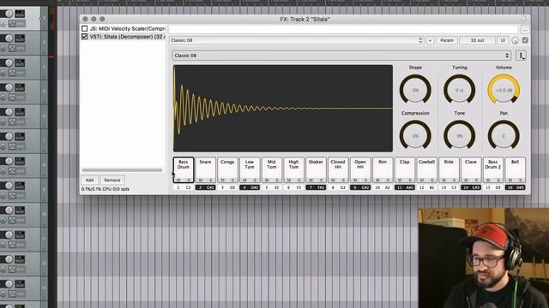549x308 pixels.
Task: Click the 32 out routing button
Action: click(477, 40)
